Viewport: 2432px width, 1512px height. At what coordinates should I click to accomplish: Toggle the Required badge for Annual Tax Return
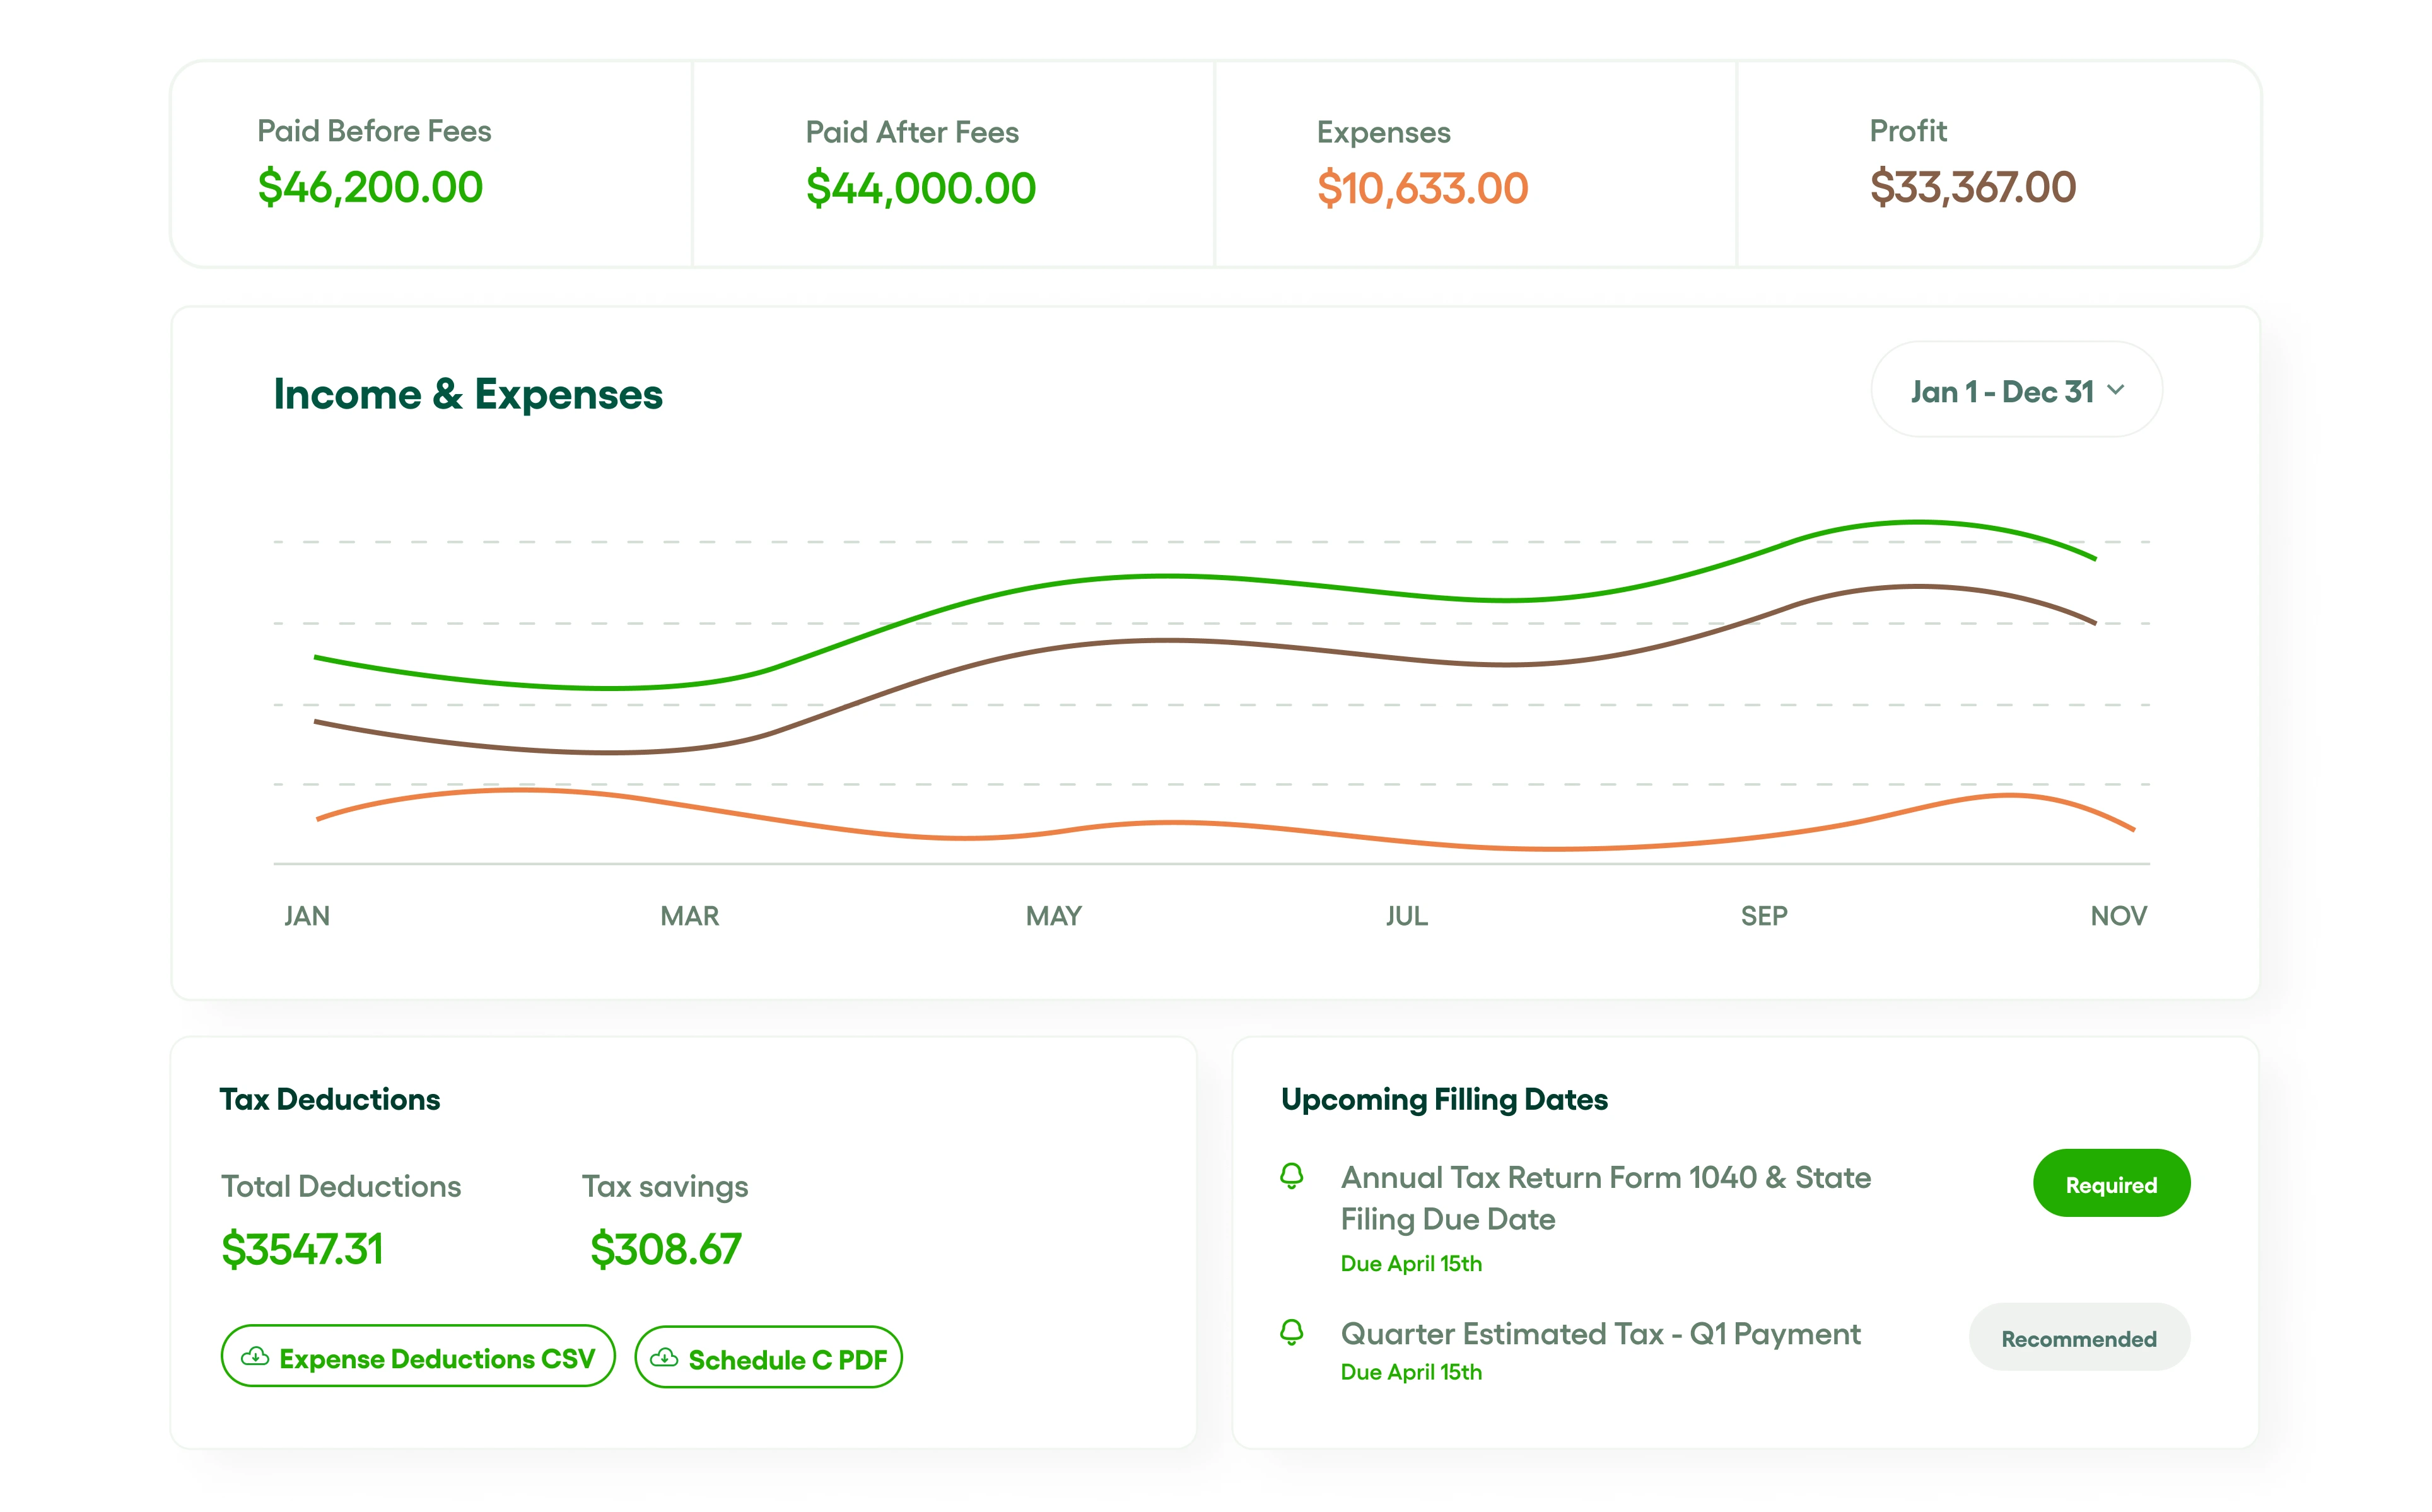click(2111, 1183)
